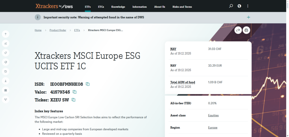Click the 0.20% TER value
Screen dimensions: 289x137
click(x=212, y=103)
